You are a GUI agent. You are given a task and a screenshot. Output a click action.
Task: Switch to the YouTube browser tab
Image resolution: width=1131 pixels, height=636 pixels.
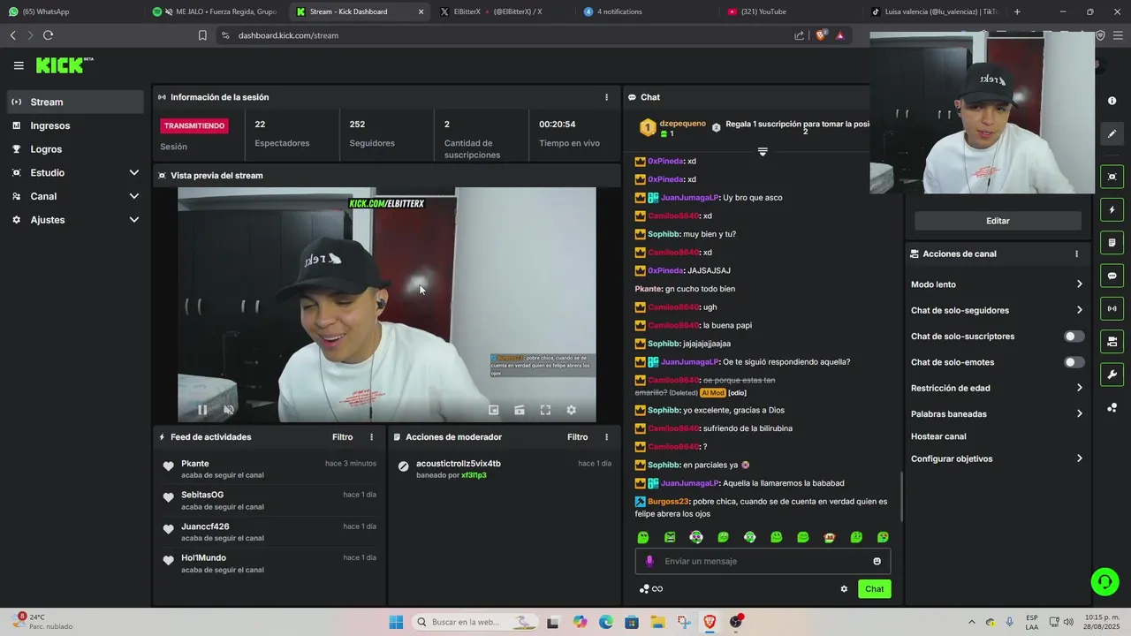[789, 11]
